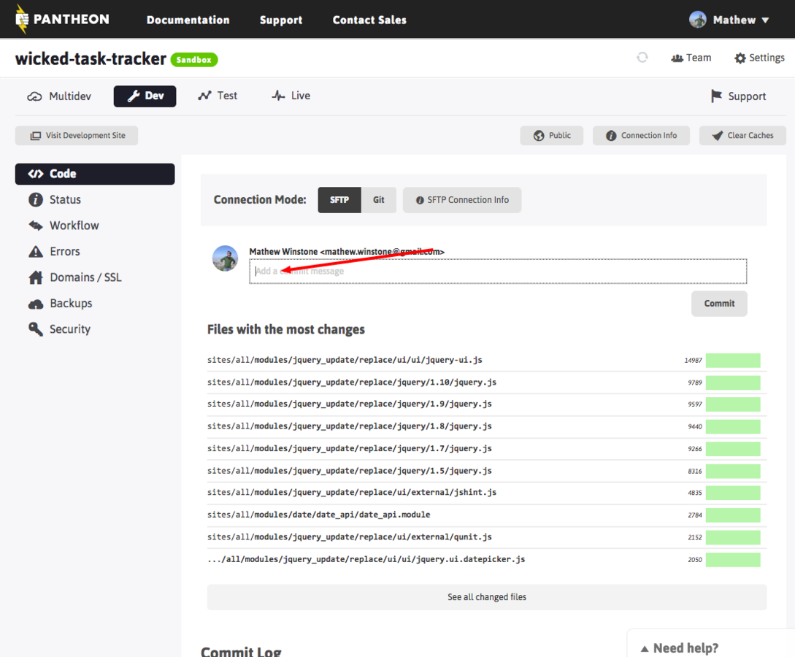Image resolution: width=795 pixels, height=657 pixels.
Task: Click the Support flag link
Action: click(738, 96)
